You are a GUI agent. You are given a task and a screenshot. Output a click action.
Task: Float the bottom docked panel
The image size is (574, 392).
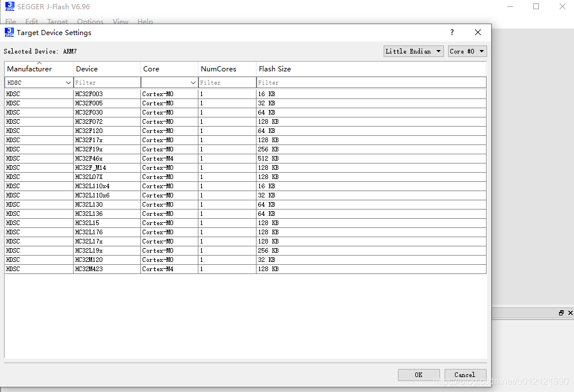(x=561, y=313)
